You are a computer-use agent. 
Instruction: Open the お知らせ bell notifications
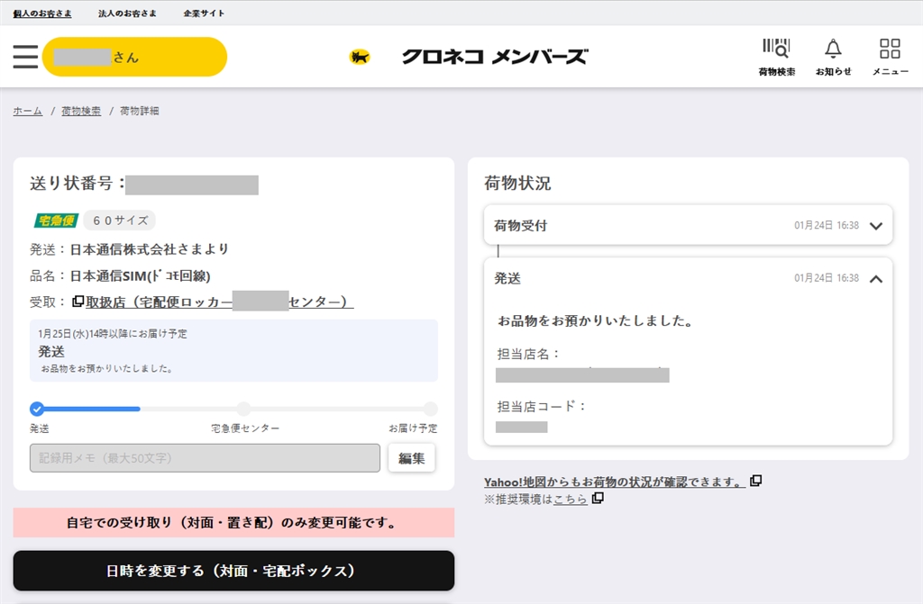click(x=833, y=57)
